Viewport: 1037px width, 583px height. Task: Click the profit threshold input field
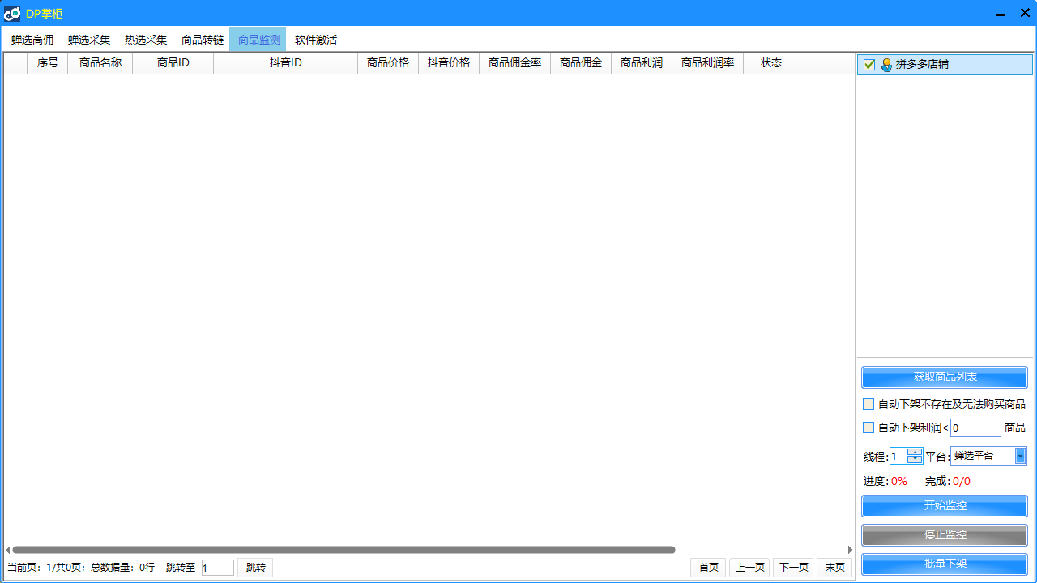pos(975,428)
